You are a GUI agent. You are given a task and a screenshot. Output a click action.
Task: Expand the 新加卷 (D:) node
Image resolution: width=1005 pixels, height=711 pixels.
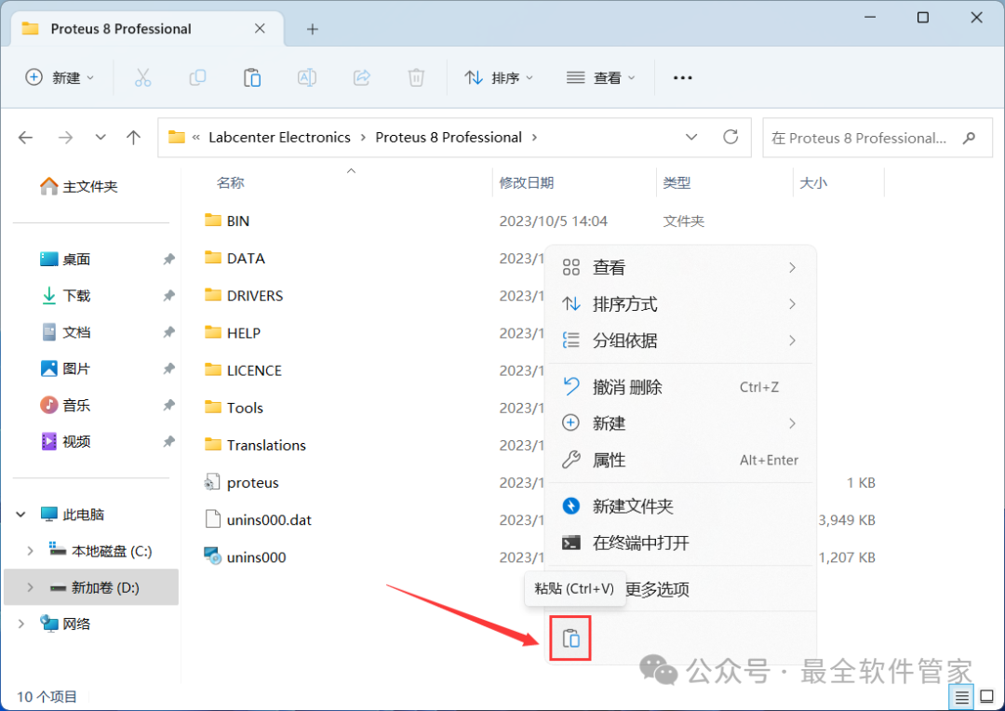click(x=30, y=587)
